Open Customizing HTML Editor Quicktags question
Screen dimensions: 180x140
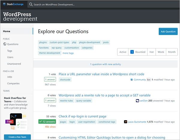(112, 138)
